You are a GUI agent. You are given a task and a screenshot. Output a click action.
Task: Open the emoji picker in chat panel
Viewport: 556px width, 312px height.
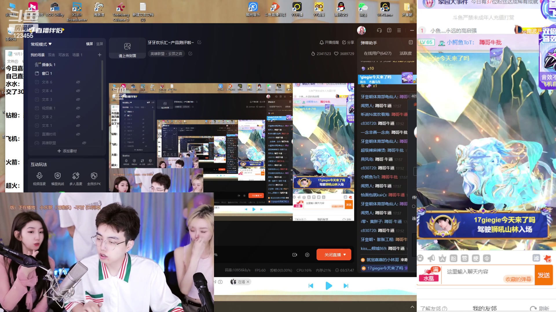[420, 258]
